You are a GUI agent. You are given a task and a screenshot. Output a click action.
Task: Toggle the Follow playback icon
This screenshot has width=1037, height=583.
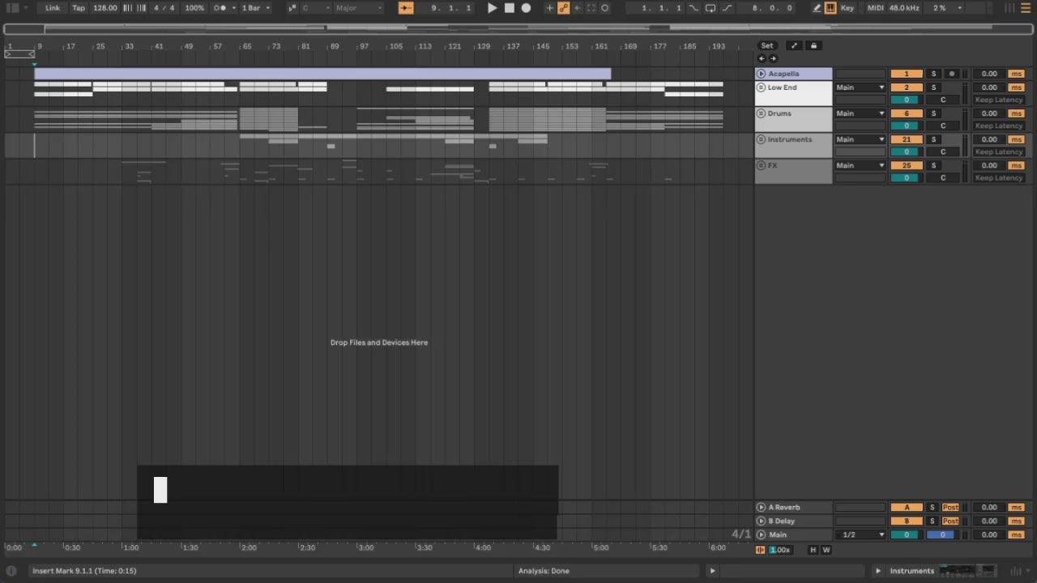(406, 8)
